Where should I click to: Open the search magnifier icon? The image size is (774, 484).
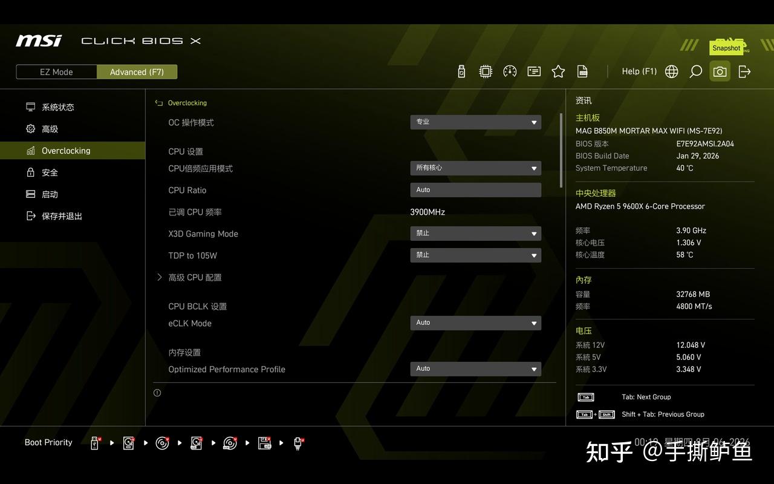point(696,71)
